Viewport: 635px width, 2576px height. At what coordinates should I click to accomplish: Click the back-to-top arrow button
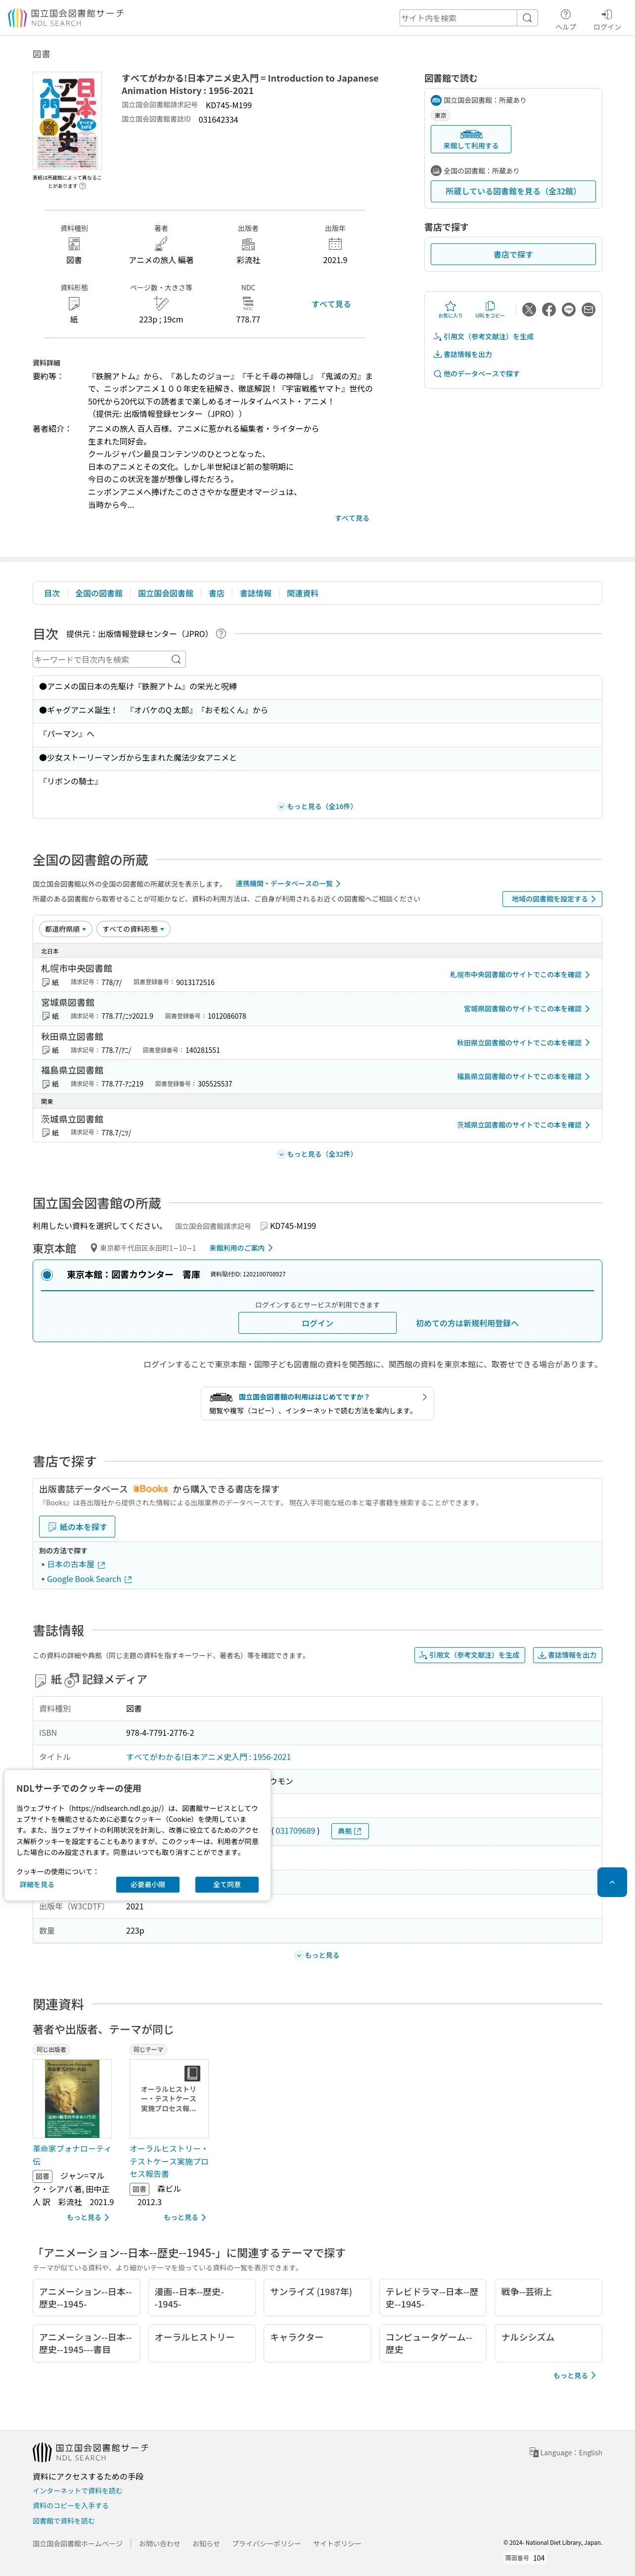[612, 1881]
